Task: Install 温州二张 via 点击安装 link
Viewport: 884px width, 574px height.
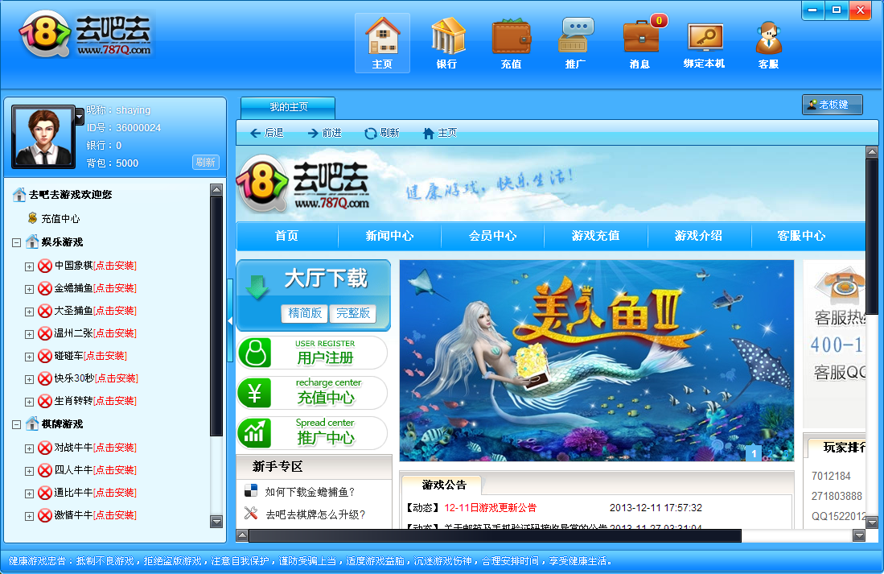Action: [x=115, y=333]
